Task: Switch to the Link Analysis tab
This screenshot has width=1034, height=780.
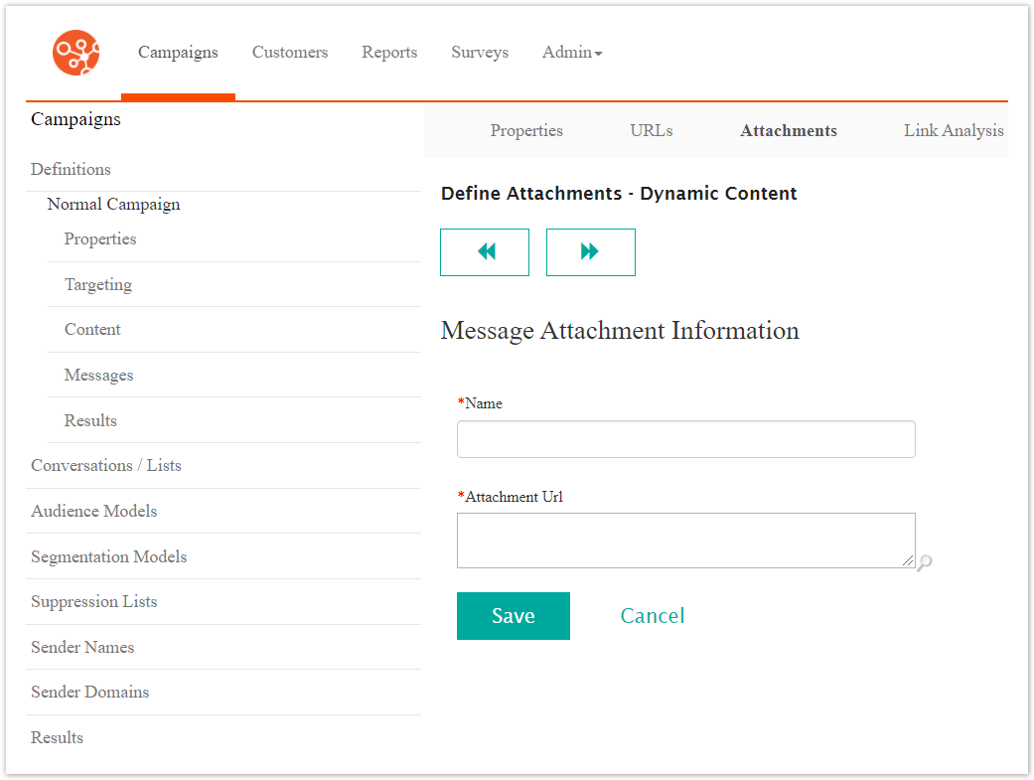Action: [953, 131]
